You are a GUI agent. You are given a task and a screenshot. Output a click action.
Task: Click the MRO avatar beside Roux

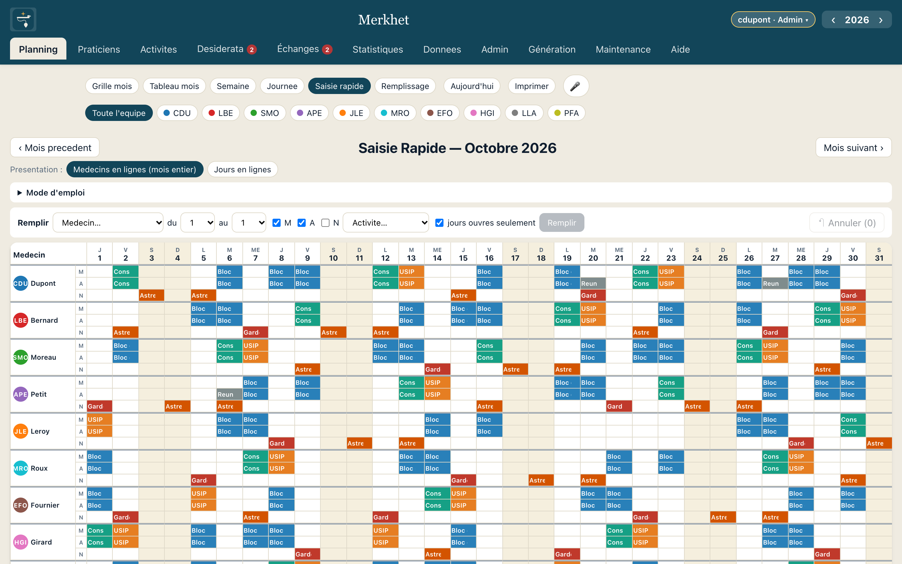point(20,468)
